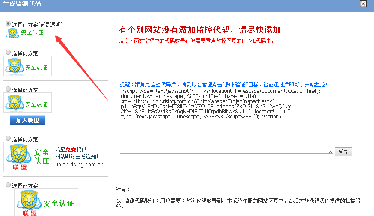Click the 生成监测代码 title bar text
This screenshot has height=216, width=374.
(x=22, y=4)
